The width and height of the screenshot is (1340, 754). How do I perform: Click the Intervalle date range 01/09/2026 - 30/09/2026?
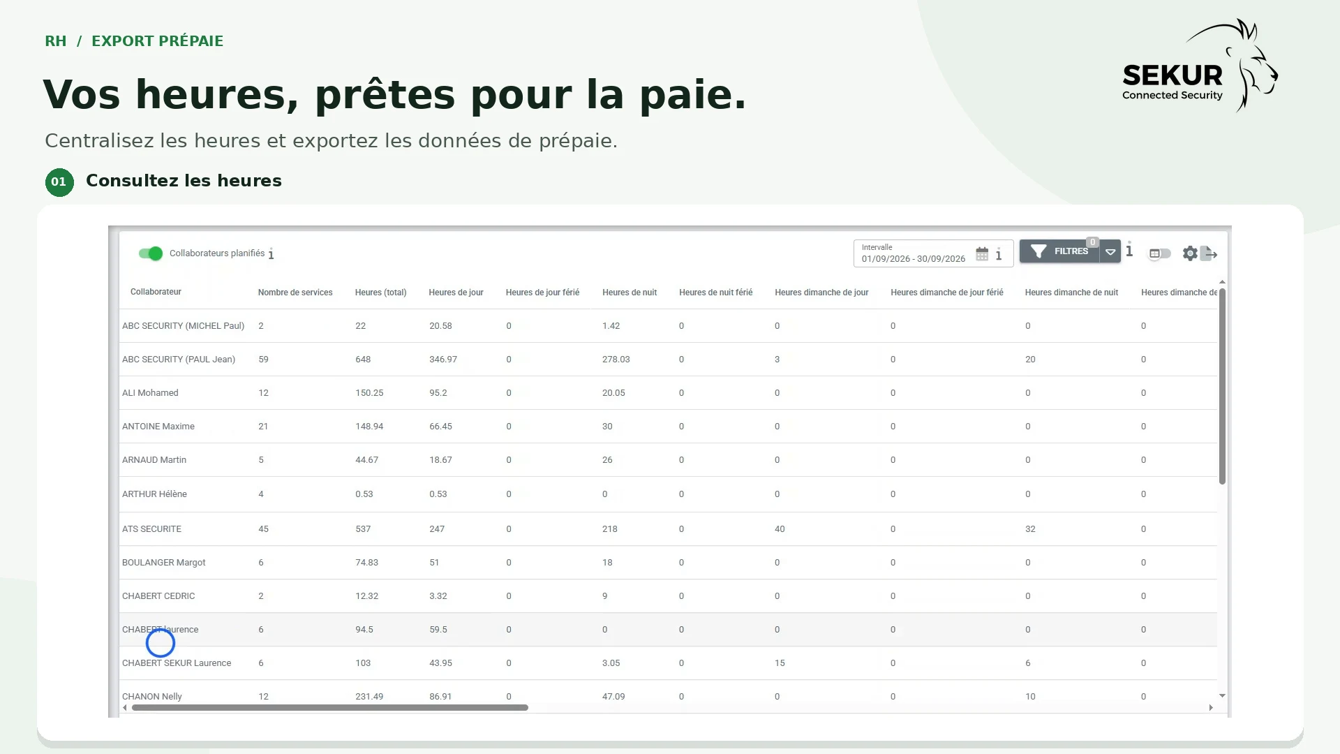pyautogui.click(x=913, y=258)
